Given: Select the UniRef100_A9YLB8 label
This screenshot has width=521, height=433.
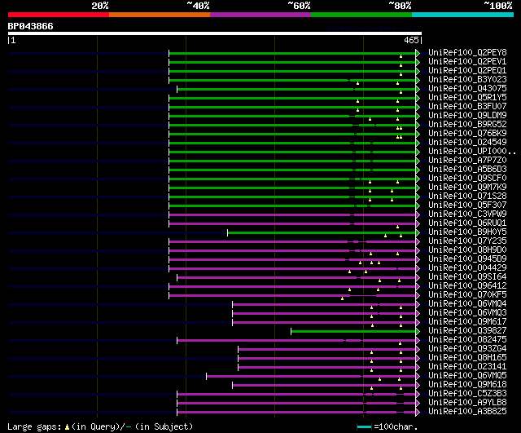Looking at the screenshot, I should click(467, 403).
